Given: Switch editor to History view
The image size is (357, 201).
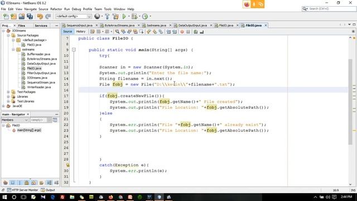Looking at the screenshot, I should [x=80, y=32].
